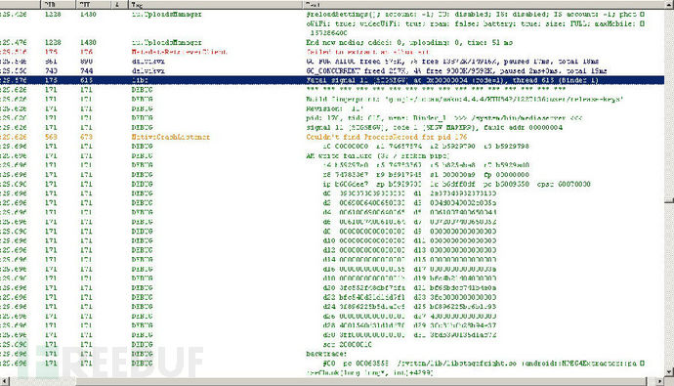The image size is (674, 386).
Task: Select the orange NativeCrashListener warning row
Action: coord(332,137)
